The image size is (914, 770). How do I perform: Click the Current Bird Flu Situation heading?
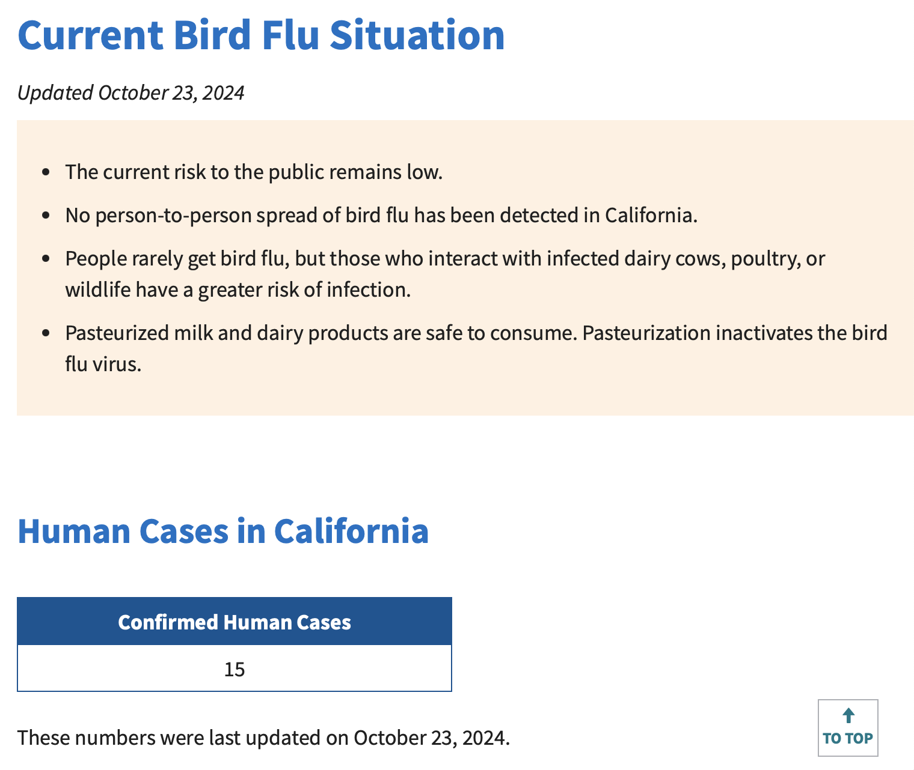[261, 35]
